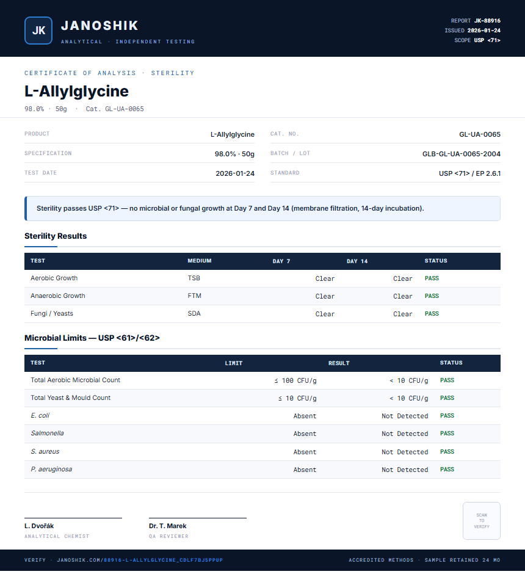525x588 pixels.
Task: Click the DAY 14 column header
Action: 357,261
